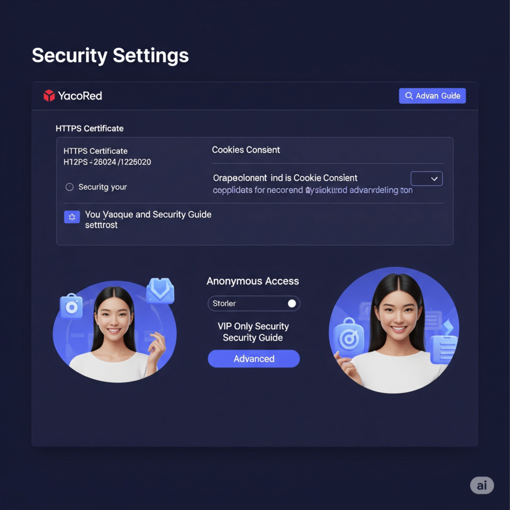
Task: Select the HTTPS Certificate section heading
Action: tap(90, 128)
